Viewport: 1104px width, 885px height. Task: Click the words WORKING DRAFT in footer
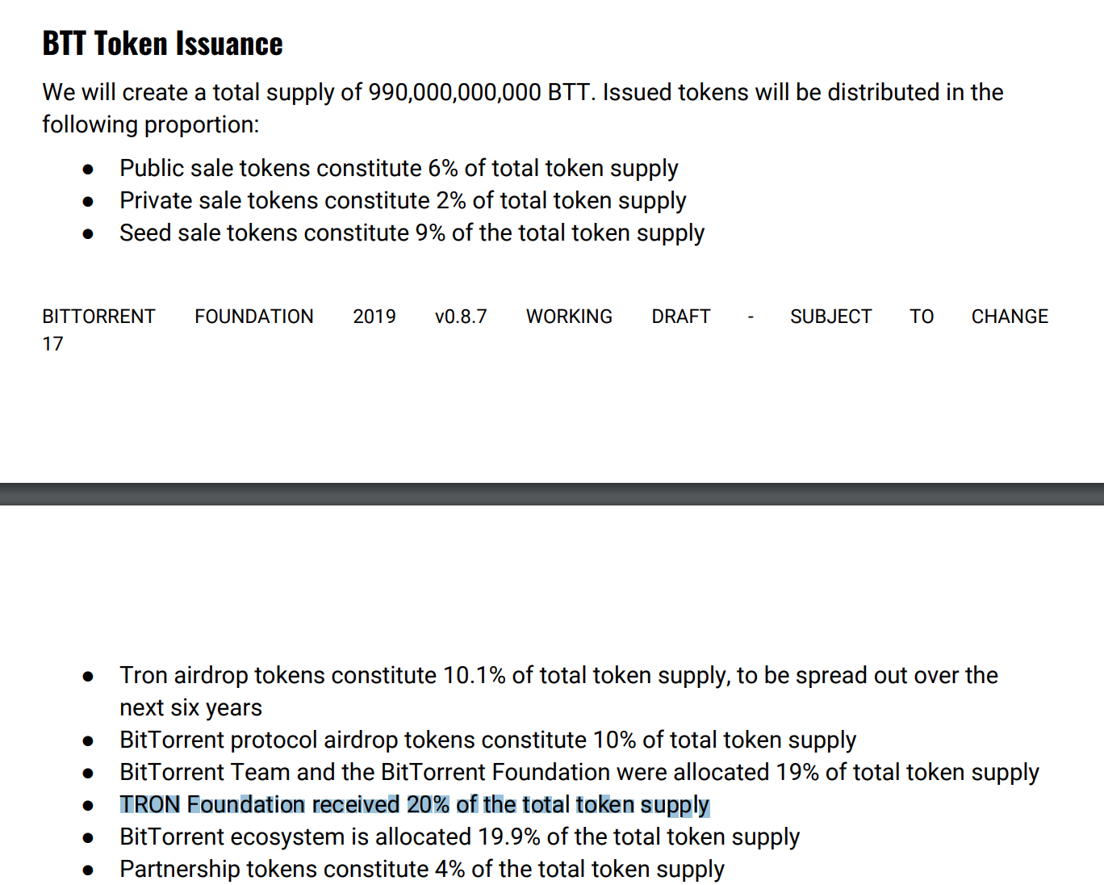pos(618,317)
